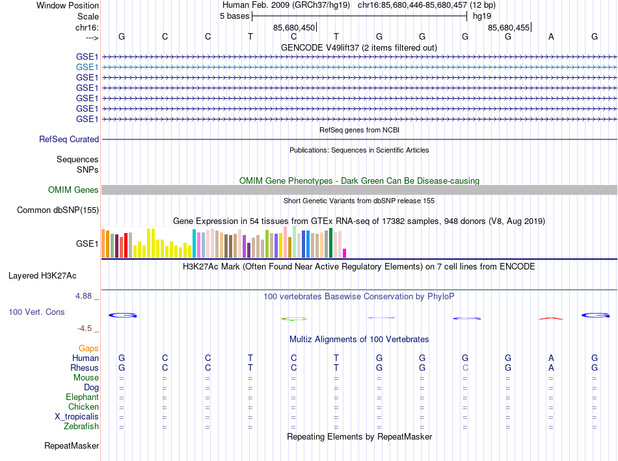Click the magenta bar in GTEx chart
This screenshot has width=618, height=461.
(x=345, y=253)
